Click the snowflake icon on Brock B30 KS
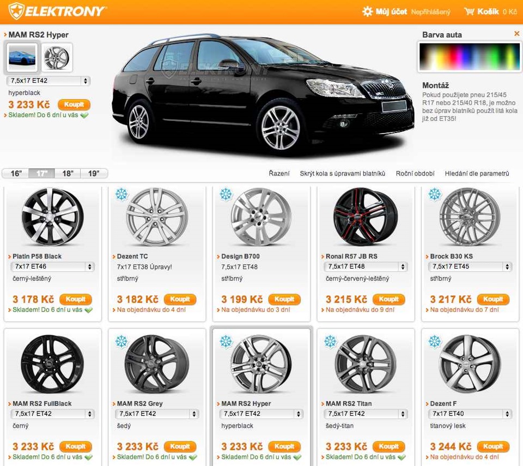Viewport: 523px width, 466px height. (435, 194)
